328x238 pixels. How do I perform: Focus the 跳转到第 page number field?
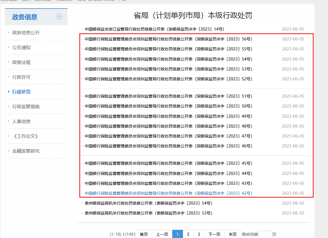click(265, 234)
